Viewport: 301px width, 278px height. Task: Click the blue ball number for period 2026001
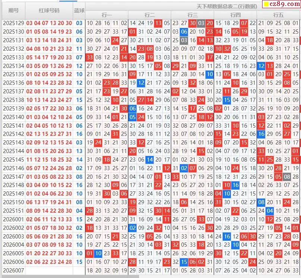79,219
